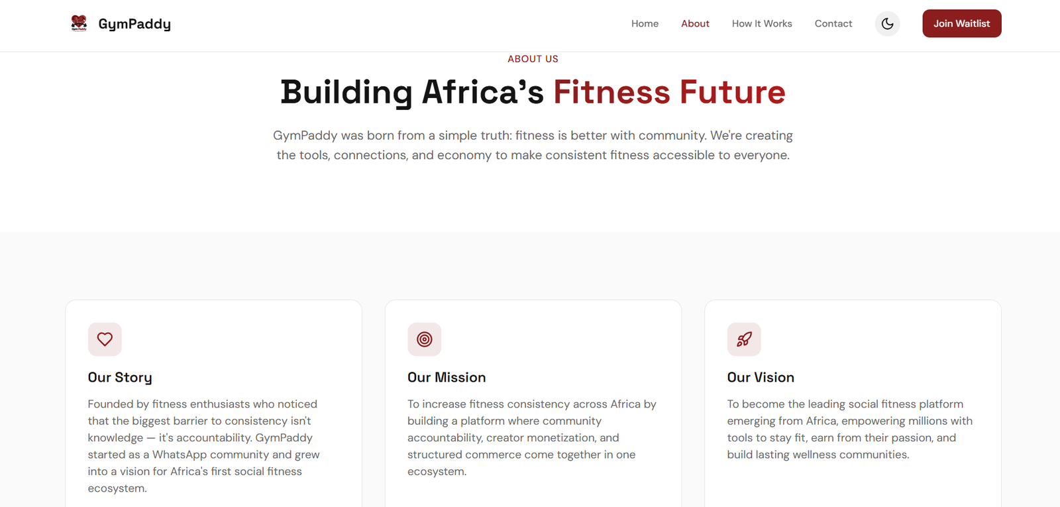Open the How It Works page
The image size is (1060, 507).
762,23
